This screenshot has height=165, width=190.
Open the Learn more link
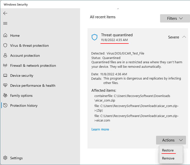(x=100, y=129)
